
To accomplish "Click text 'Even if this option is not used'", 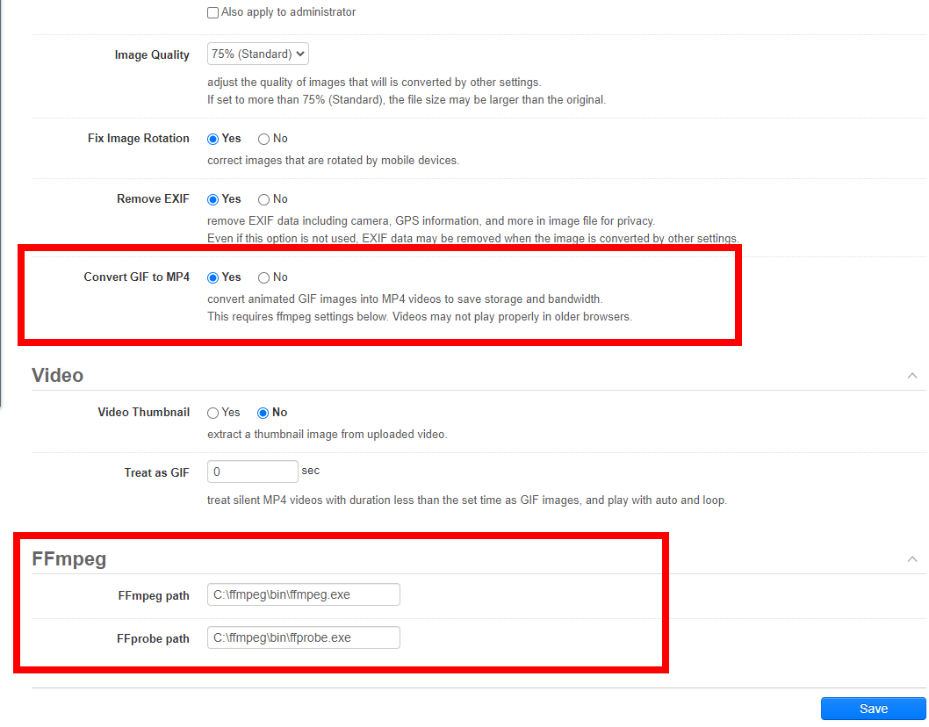I will (x=283, y=239).
